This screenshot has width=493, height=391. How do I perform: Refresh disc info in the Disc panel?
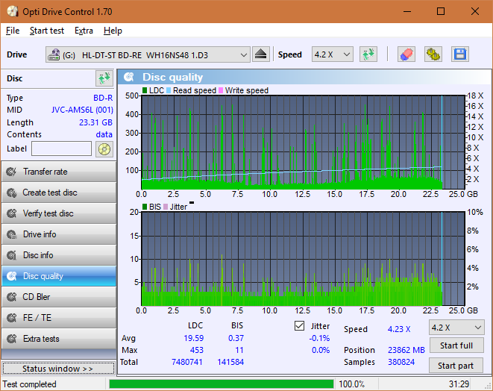click(104, 78)
